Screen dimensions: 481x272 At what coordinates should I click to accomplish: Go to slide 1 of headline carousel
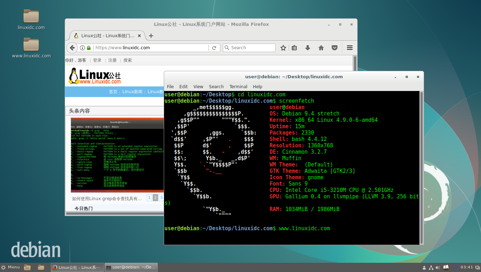click(149, 198)
